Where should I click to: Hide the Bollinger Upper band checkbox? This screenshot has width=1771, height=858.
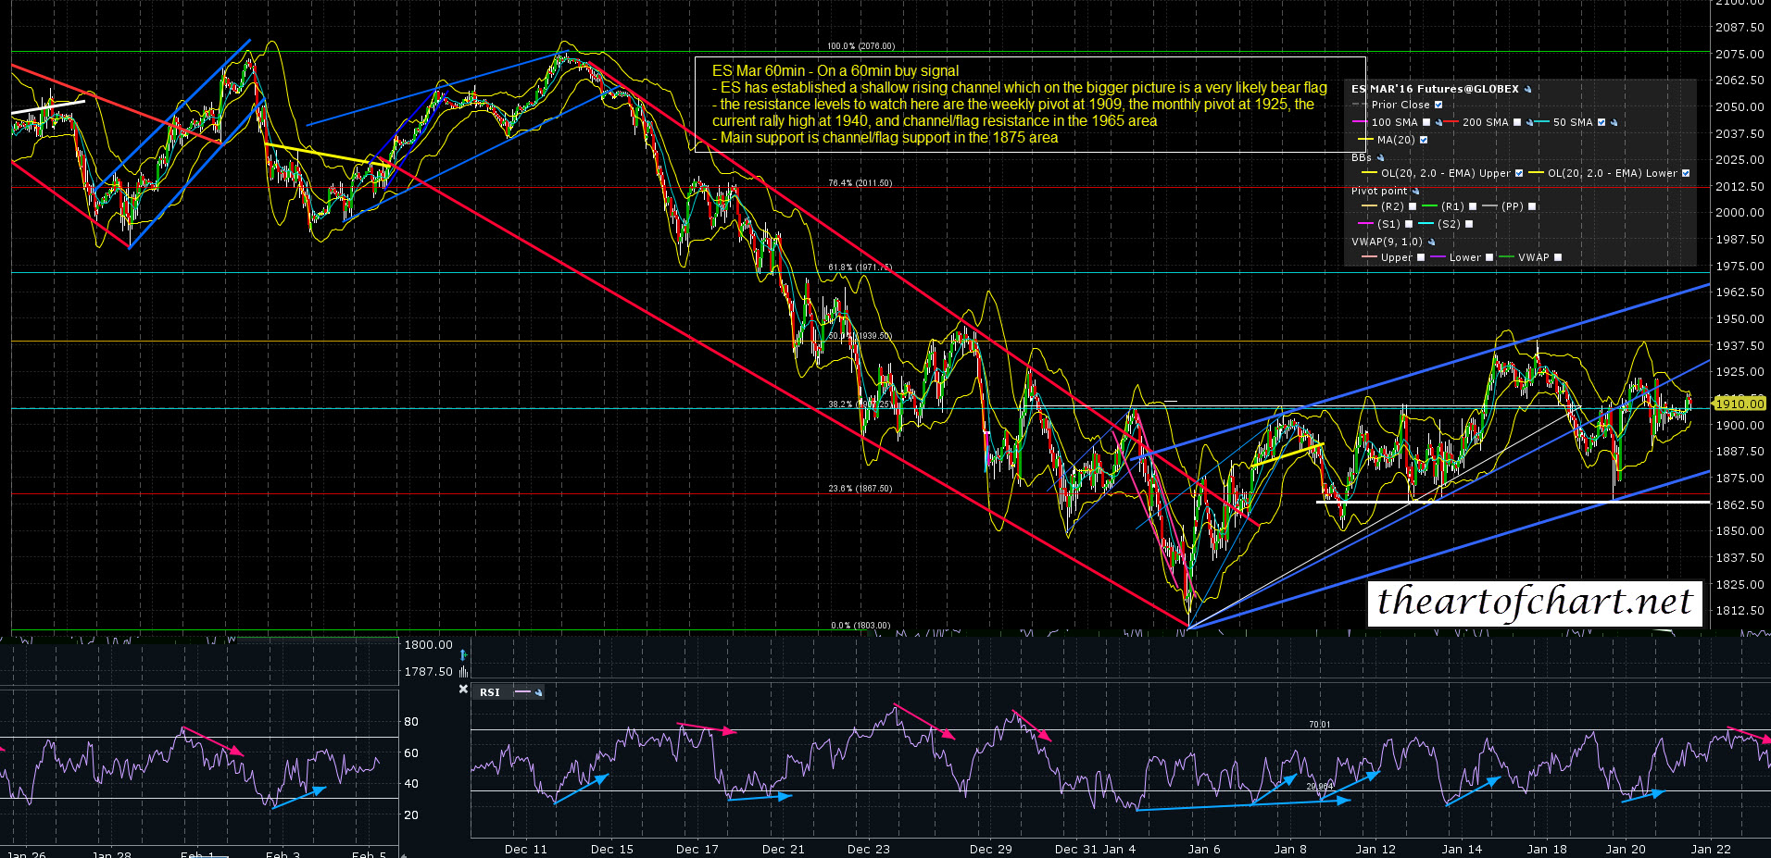pyautogui.click(x=1519, y=174)
